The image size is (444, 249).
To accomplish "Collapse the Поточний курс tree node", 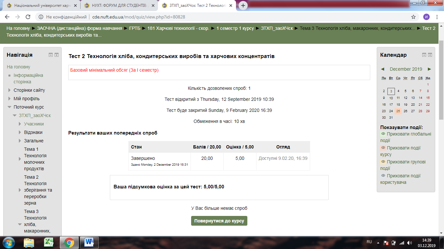I will tap(9, 107).
